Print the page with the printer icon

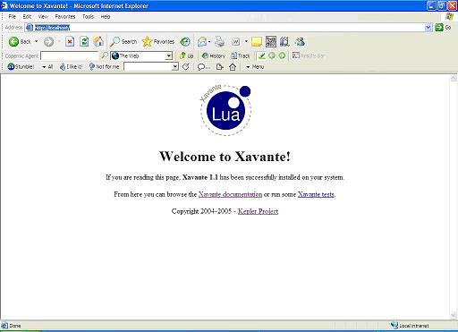coord(220,41)
